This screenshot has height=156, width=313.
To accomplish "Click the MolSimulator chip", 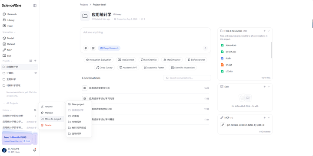I will [x=172, y=60].
